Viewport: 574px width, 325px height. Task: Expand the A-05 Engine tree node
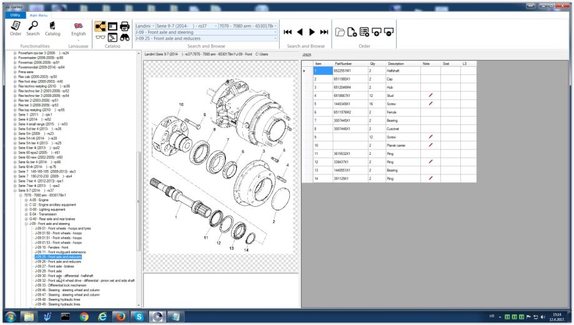pos(26,199)
